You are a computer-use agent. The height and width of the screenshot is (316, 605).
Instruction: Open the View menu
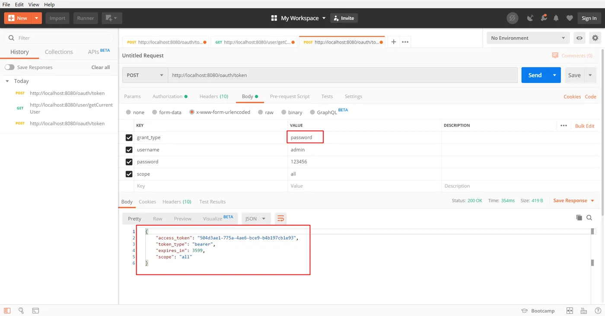click(x=34, y=4)
